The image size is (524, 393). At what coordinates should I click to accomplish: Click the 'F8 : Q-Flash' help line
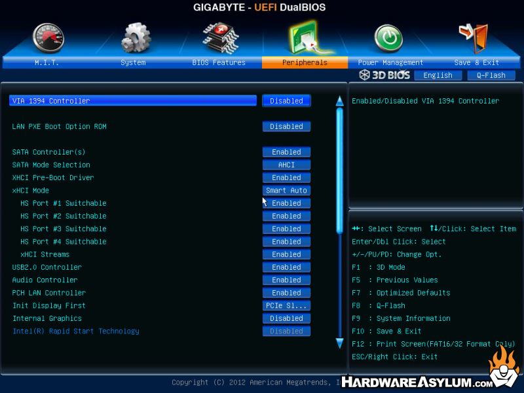(379, 305)
